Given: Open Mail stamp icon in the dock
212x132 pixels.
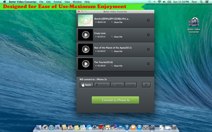Looking at the screenshot, I should click(58, 127).
